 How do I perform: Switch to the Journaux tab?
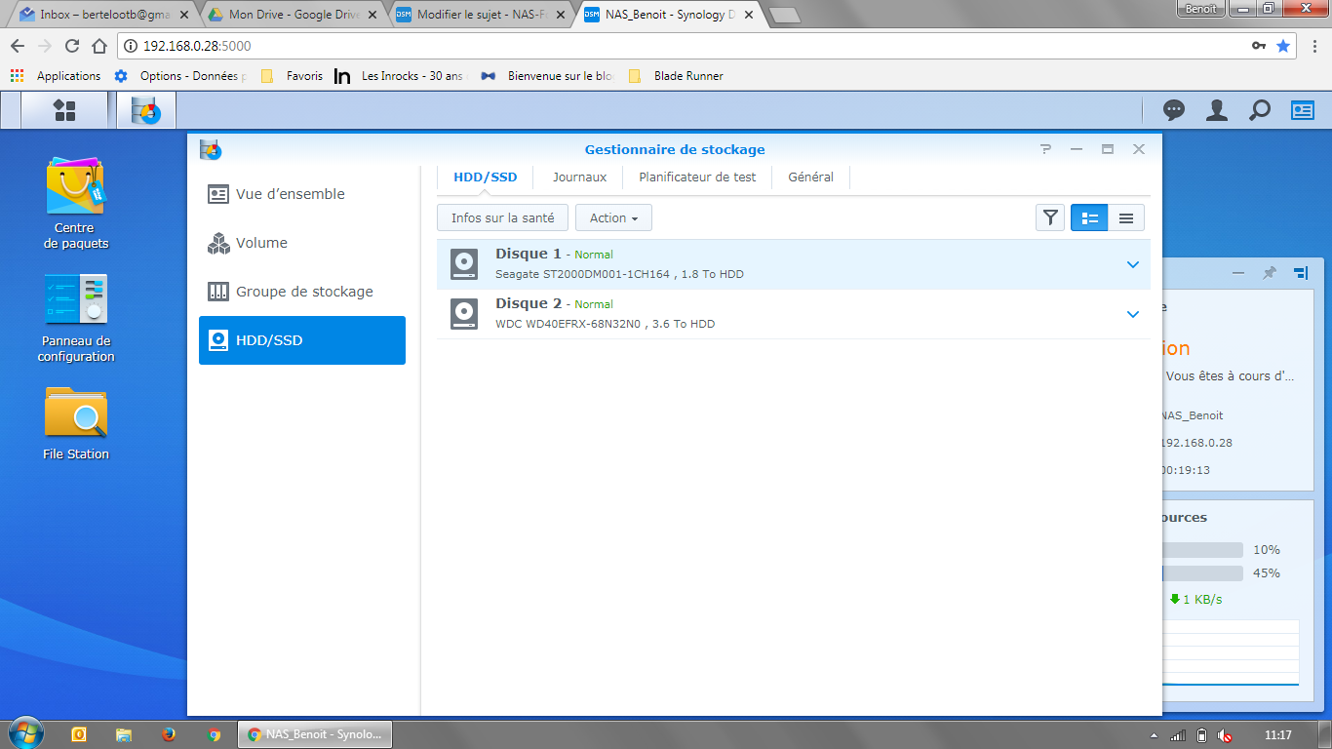pos(579,177)
